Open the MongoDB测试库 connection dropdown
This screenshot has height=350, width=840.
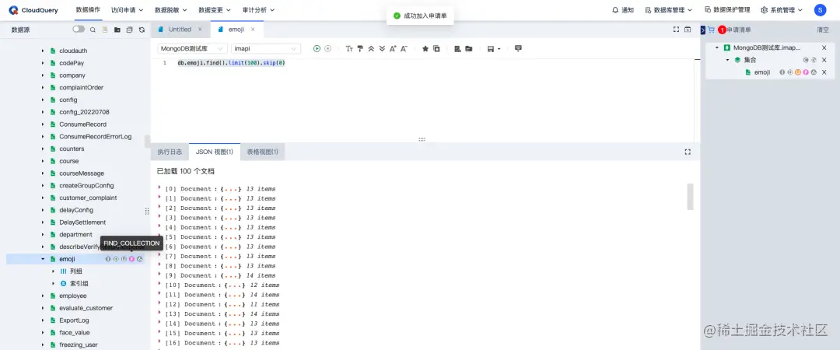point(193,49)
